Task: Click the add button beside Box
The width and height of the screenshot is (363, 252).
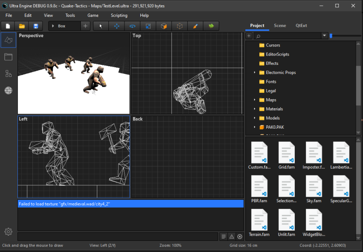Action: click(86, 26)
